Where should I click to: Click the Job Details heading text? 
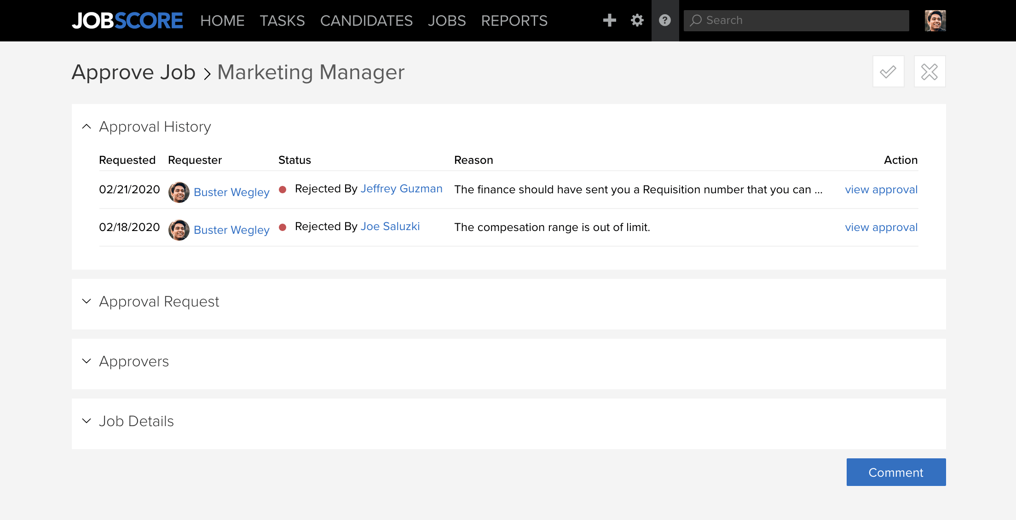point(136,421)
